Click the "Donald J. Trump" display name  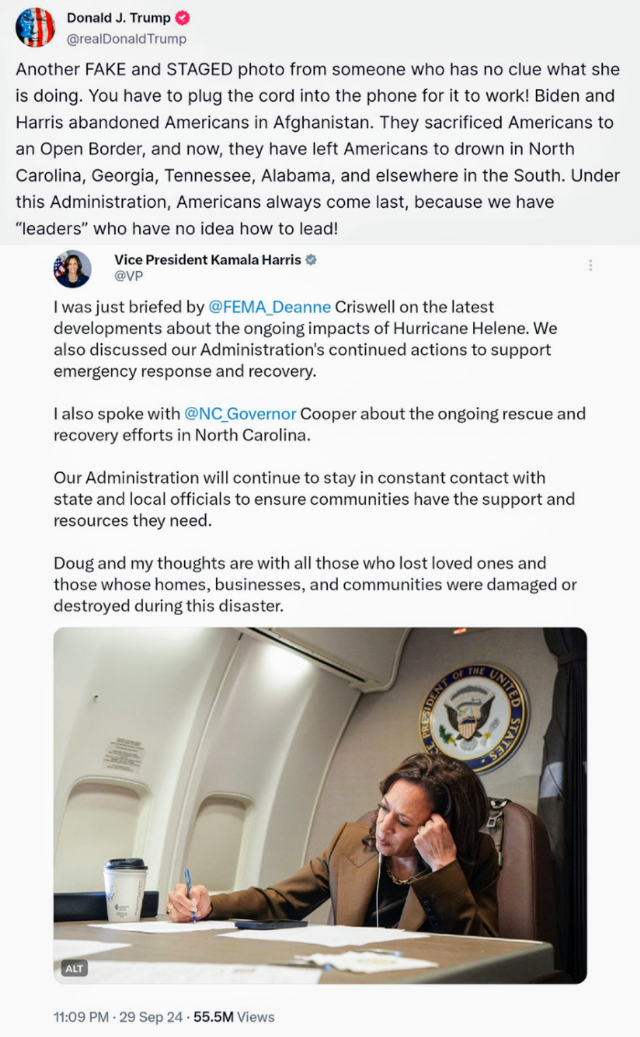tap(118, 18)
